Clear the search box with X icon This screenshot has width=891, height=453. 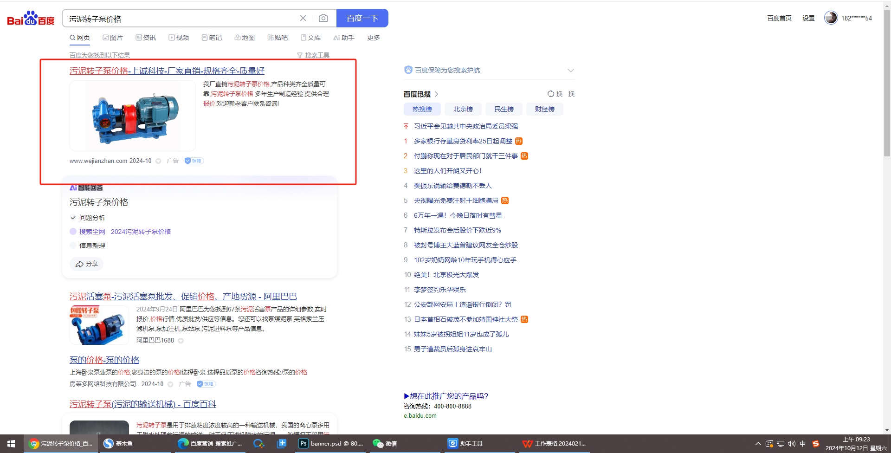click(303, 18)
